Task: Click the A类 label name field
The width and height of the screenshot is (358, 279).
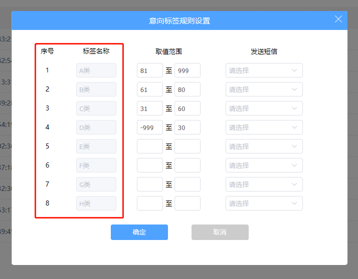Action: [96, 70]
